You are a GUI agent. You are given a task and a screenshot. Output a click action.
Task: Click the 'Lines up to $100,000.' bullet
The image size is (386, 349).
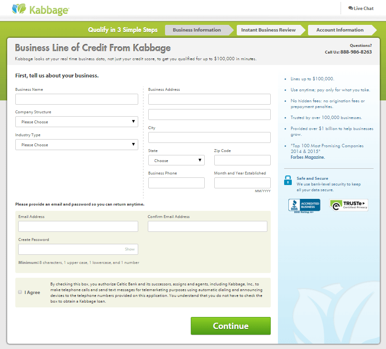(x=312, y=79)
